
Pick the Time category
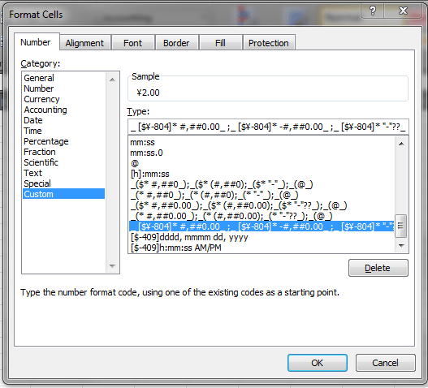click(x=63, y=131)
